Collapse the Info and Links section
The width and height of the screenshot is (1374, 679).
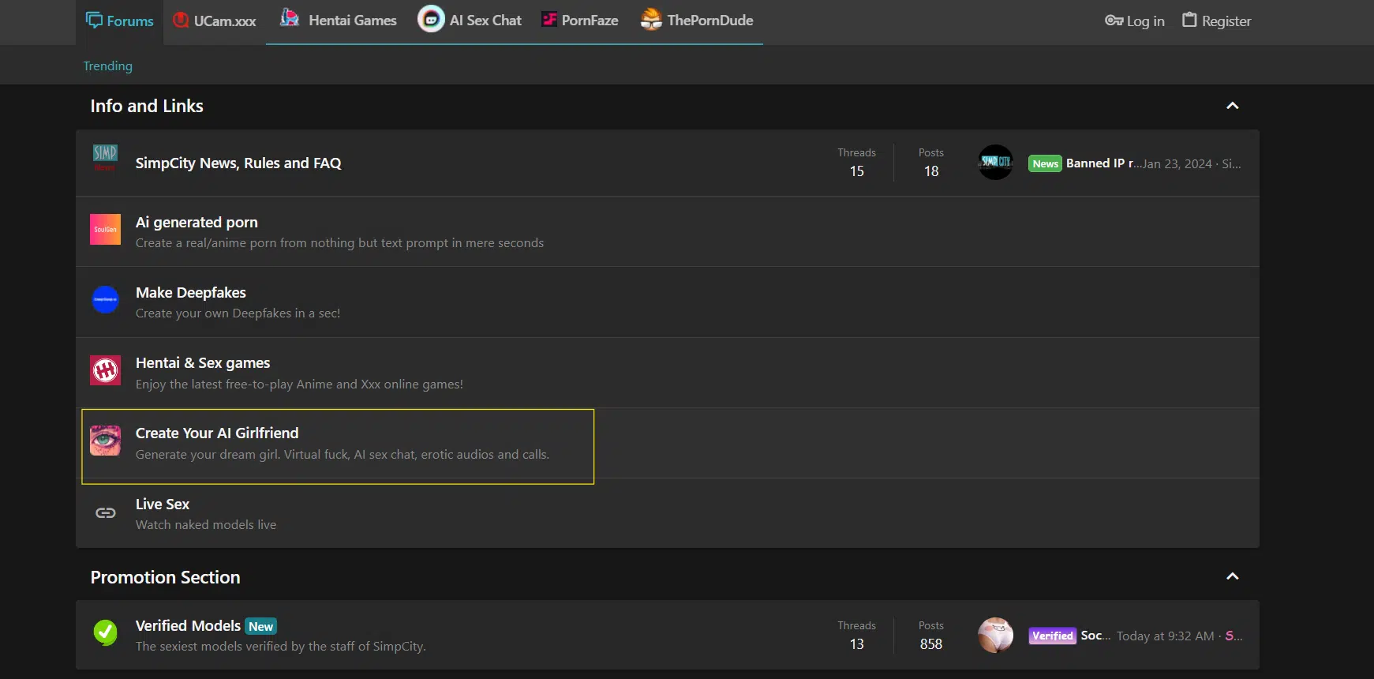coord(1232,106)
